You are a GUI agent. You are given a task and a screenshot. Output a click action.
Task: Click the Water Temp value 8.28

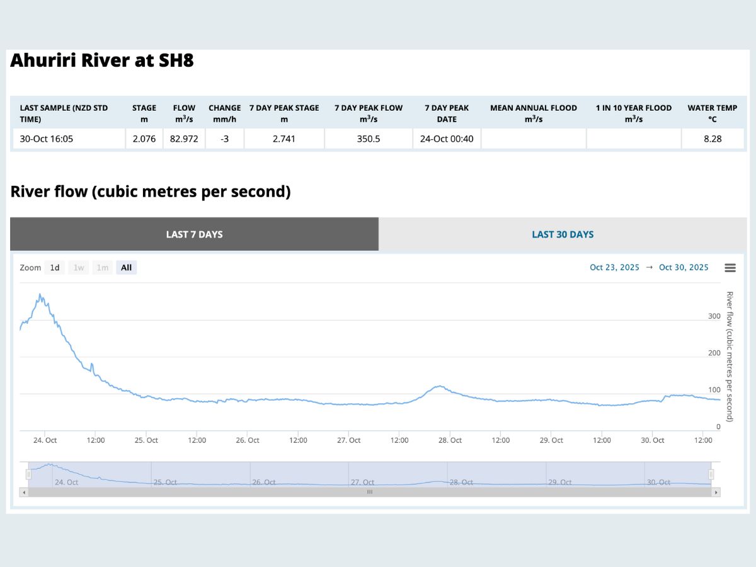[713, 139]
